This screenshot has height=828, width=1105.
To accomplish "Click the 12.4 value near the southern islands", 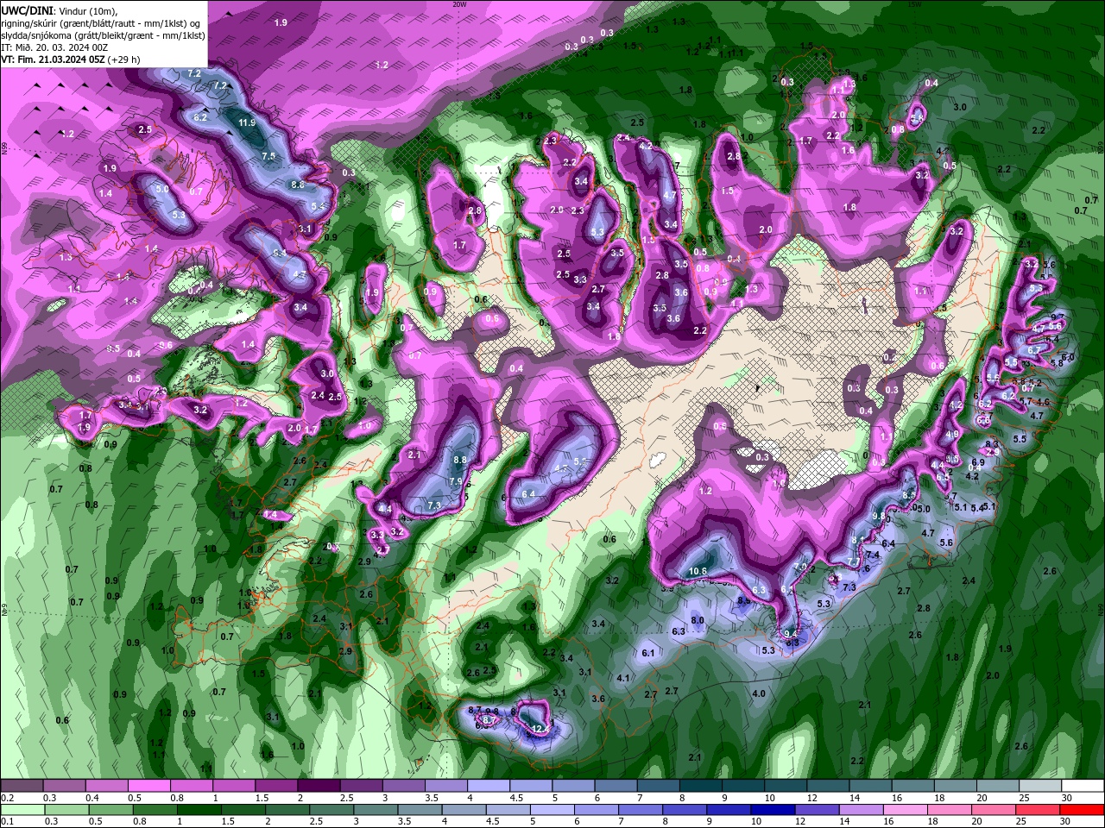I will point(541,729).
